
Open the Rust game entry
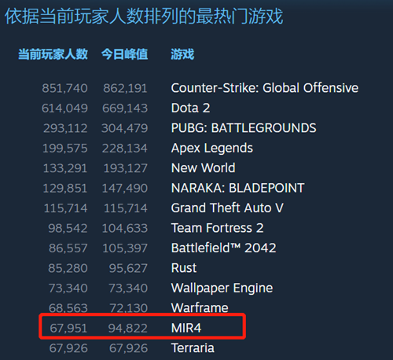pyautogui.click(x=184, y=268)
